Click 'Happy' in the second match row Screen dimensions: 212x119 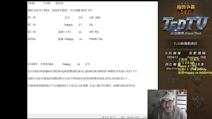coord(68,25)
